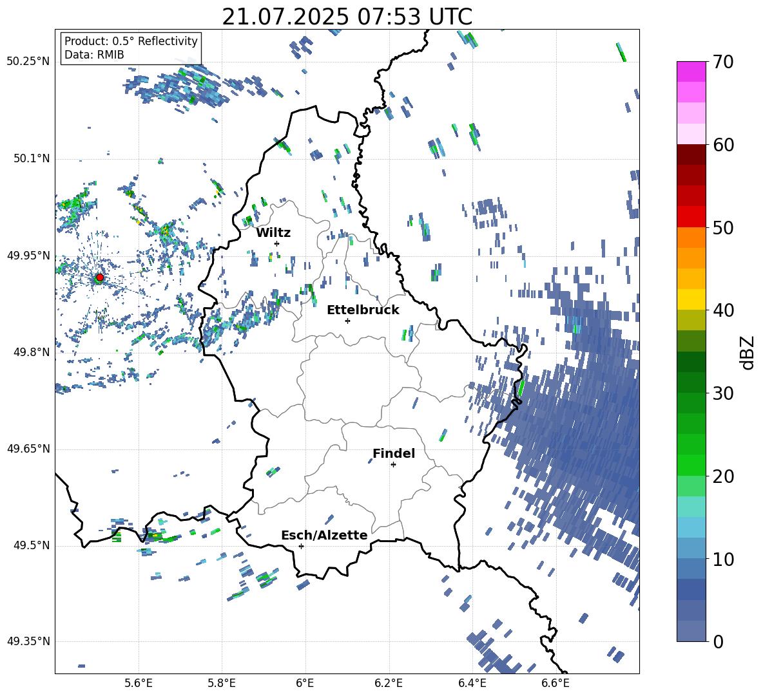Click the Findel station label
The height and width of the screenshot is (696, 763).
pyautogui.click(x=394, y=453)
